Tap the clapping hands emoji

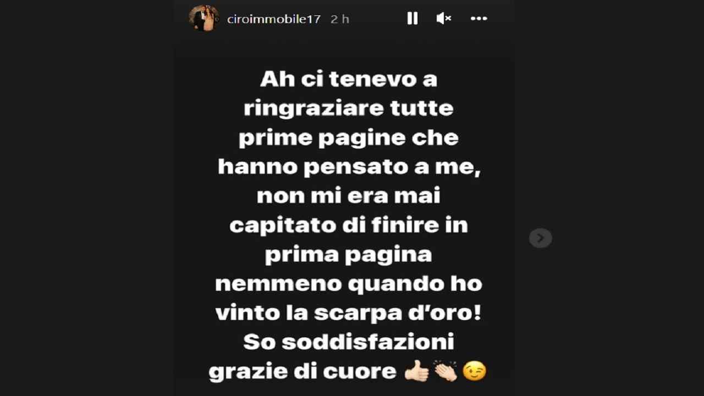click(x=445, y=372)
